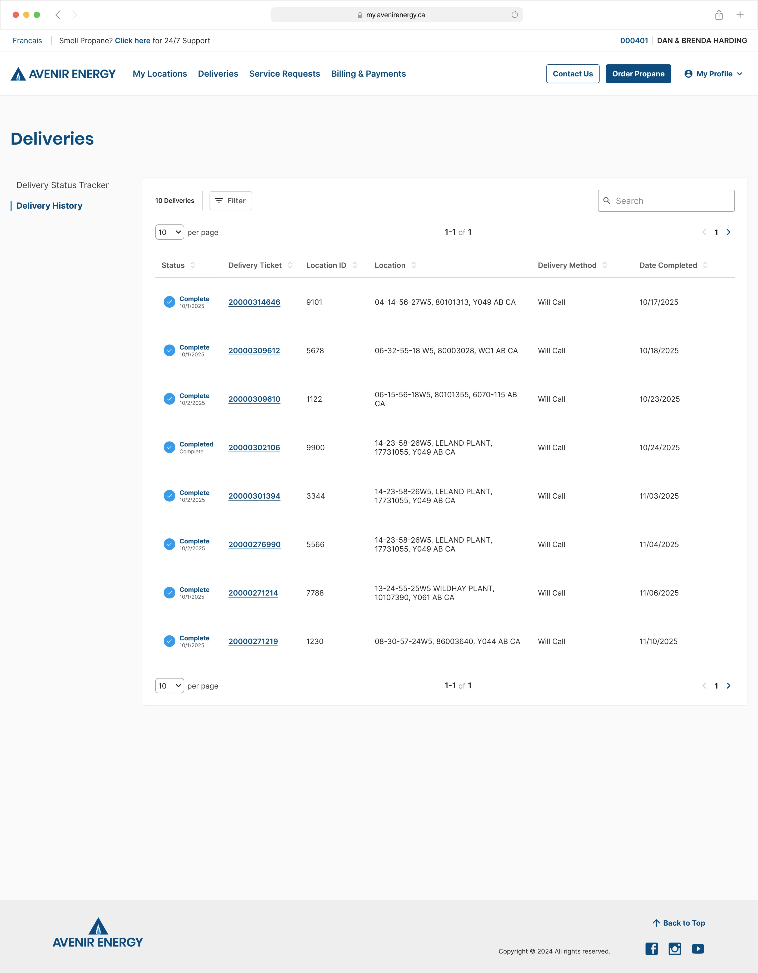
Task: Select Delivery History in sidebar
Action: pos(49,206)
